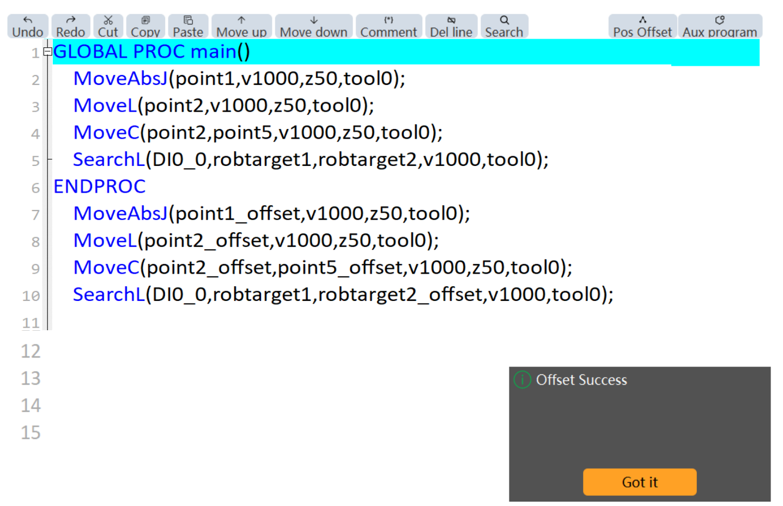This screenshot has height=506, width=783.
Task: Dismiss the notification with Got it
Action: click(x=640, y=482)
